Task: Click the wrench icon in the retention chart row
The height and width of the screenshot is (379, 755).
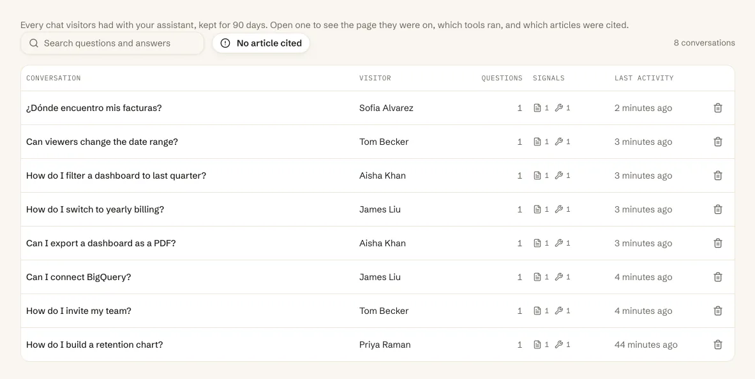Action: coord(558,345)
